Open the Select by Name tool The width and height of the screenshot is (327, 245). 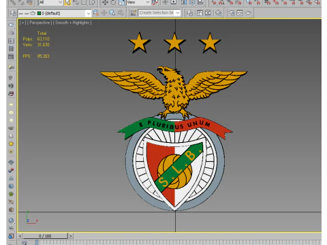click(x=76, y=2)
